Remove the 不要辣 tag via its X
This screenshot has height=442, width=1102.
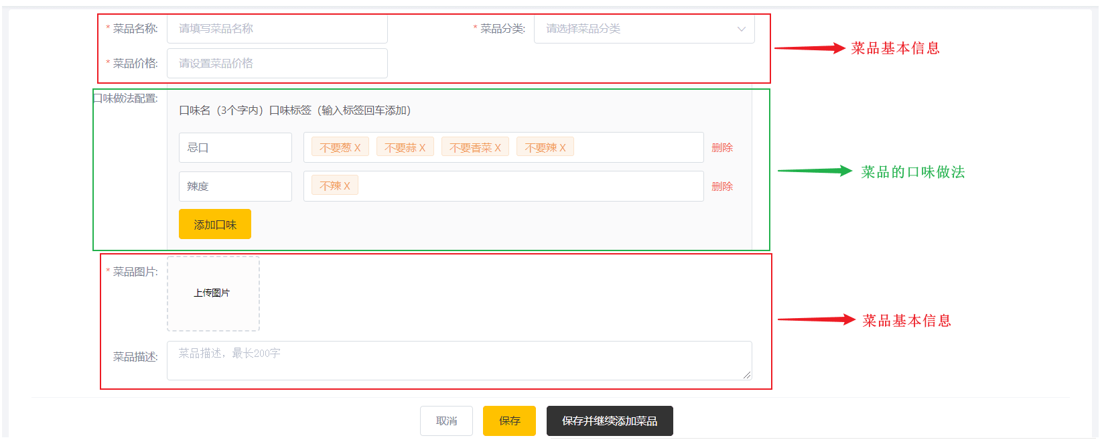pos(563,148)
